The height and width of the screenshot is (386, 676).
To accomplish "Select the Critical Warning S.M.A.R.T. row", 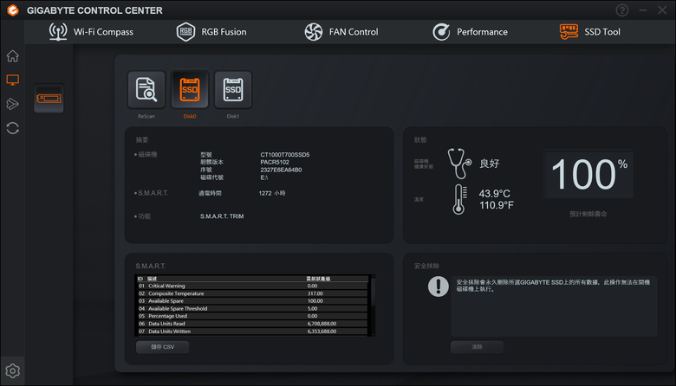I will 252,286.
